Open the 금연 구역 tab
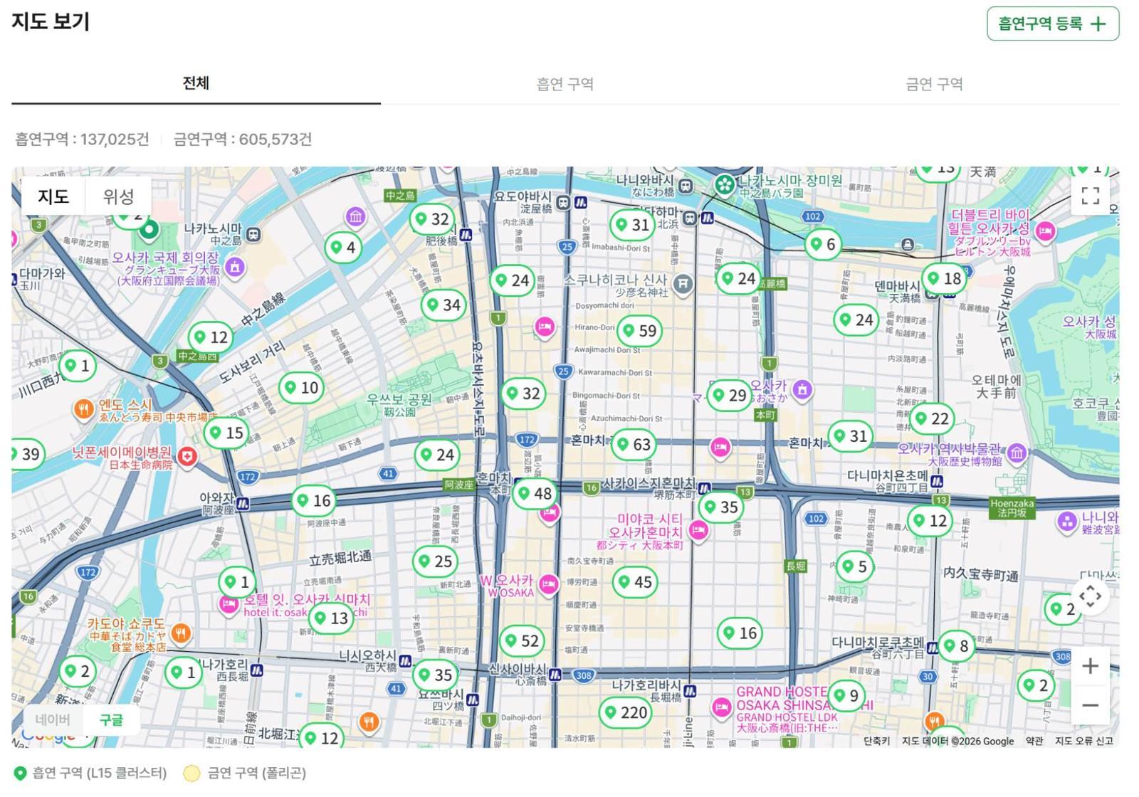 click(934, 84)
